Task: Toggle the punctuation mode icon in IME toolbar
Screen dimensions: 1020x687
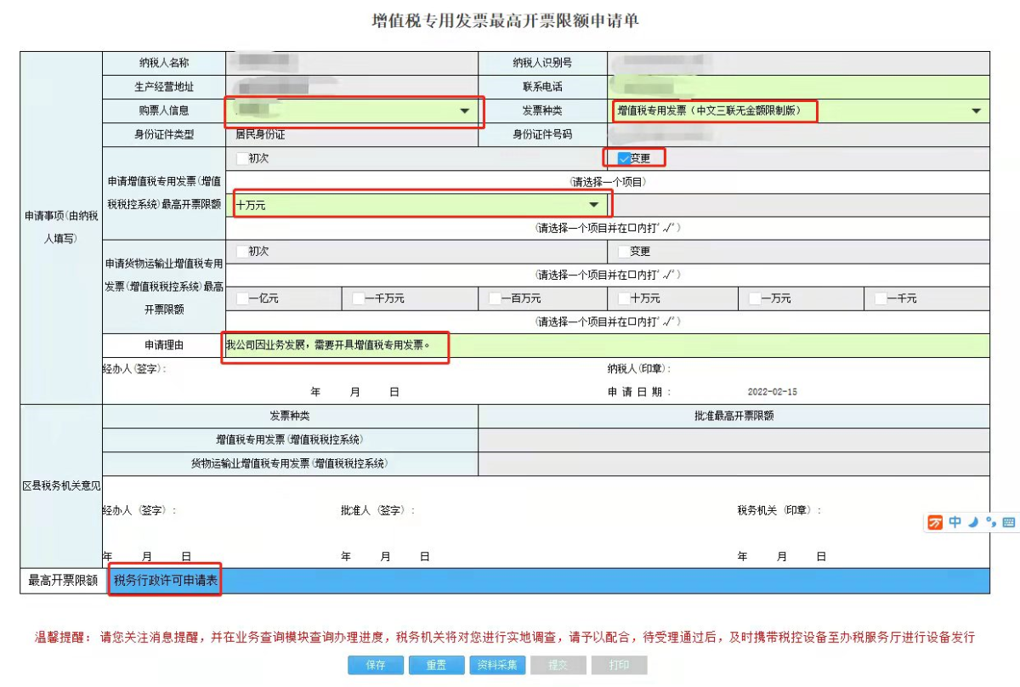Action: [x=991, y=522]
